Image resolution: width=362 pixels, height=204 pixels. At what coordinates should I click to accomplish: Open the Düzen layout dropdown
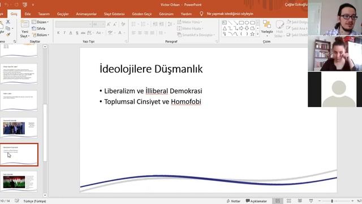coord(40,22)
